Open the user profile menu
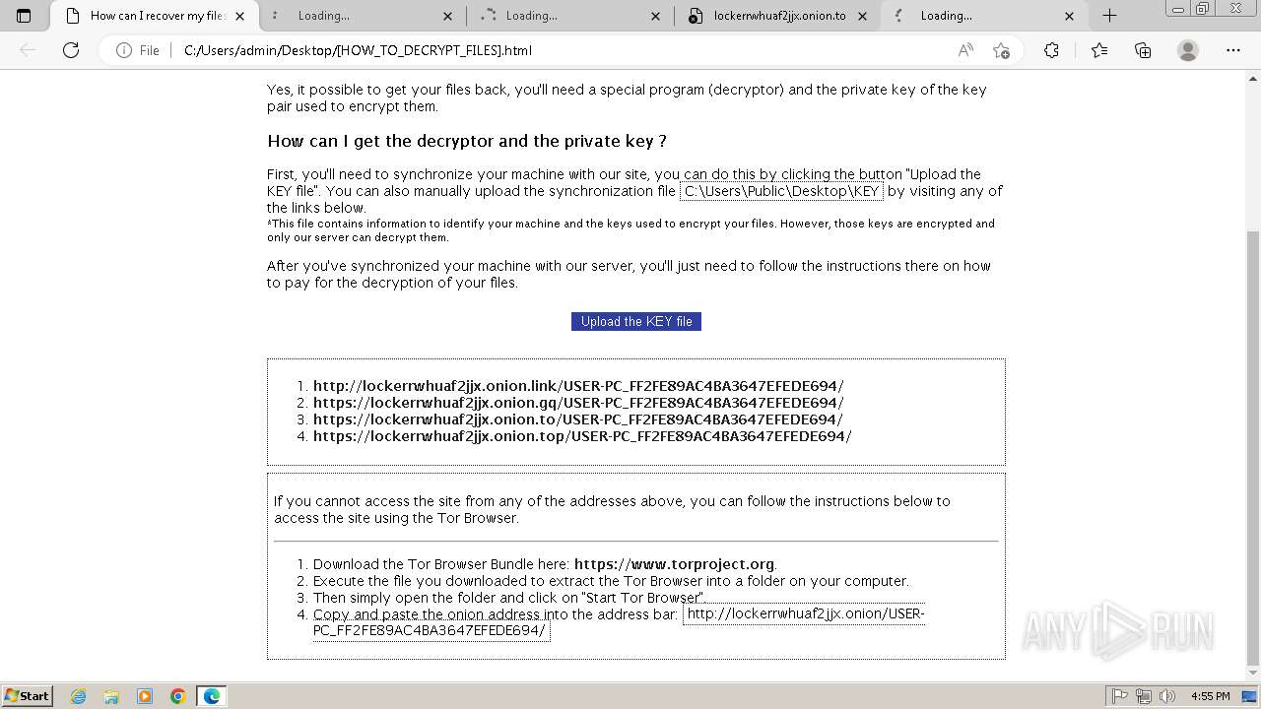 [x=1188, y=50]
